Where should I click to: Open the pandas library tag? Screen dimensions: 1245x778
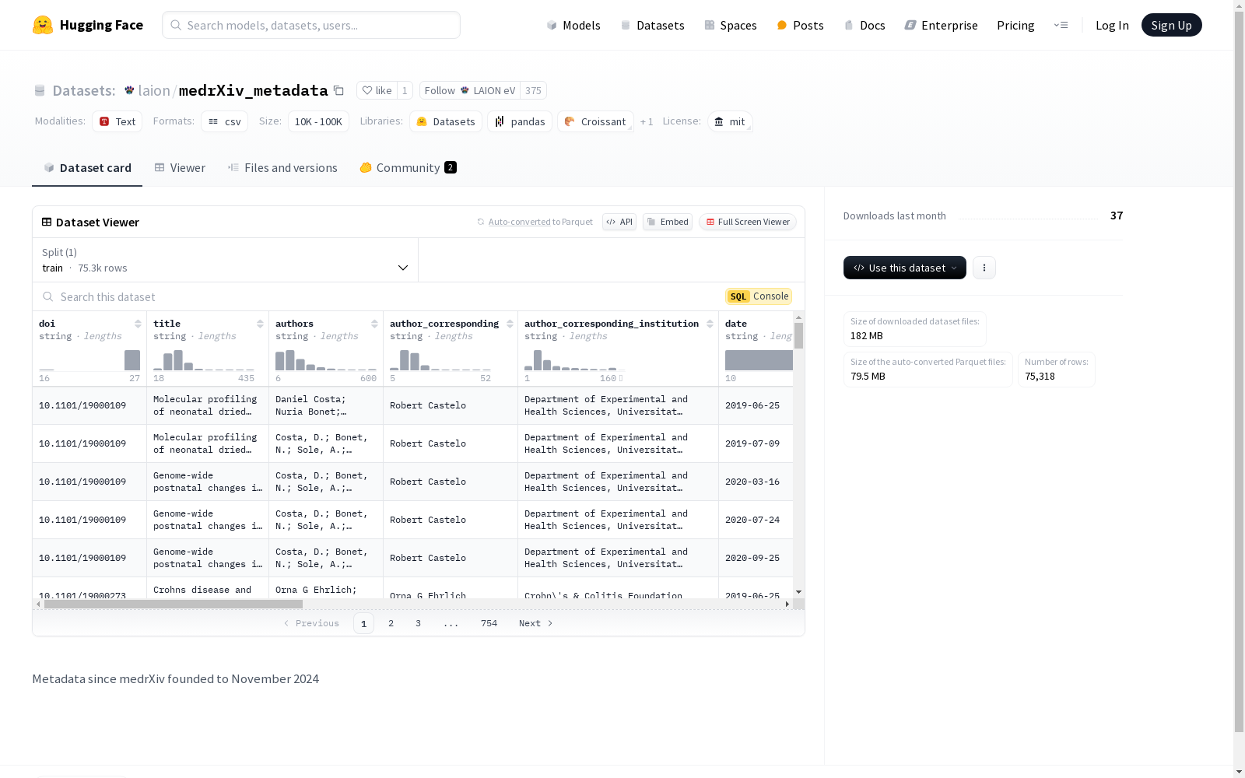pos(520,121)
